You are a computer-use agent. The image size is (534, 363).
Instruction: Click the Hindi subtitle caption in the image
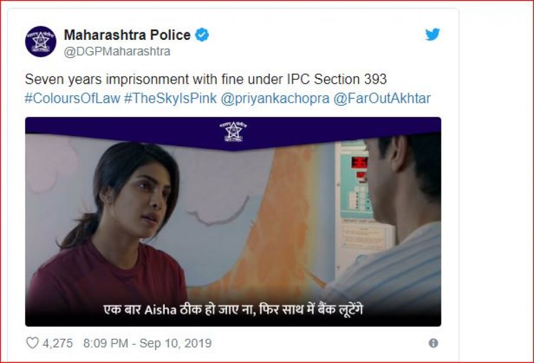click(x=233, y=310)
